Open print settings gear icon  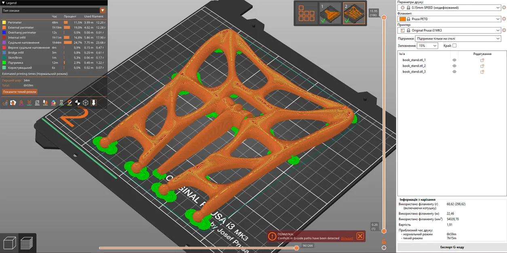504,7
